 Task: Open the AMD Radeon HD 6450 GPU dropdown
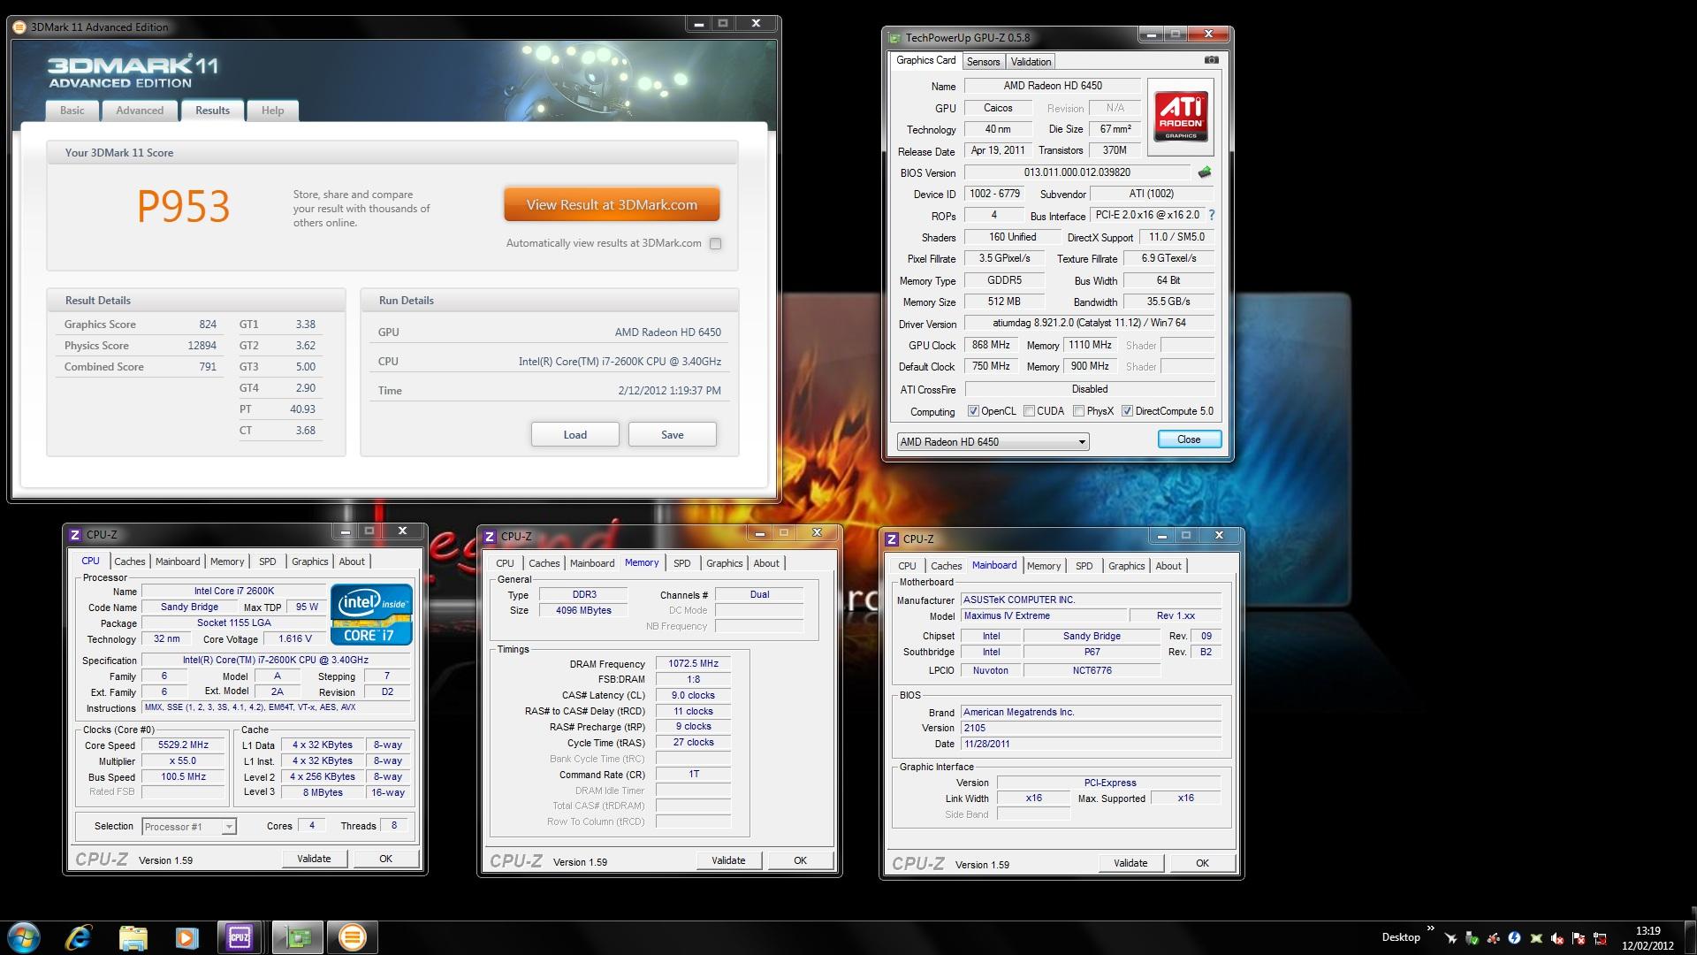click(993, 441)
